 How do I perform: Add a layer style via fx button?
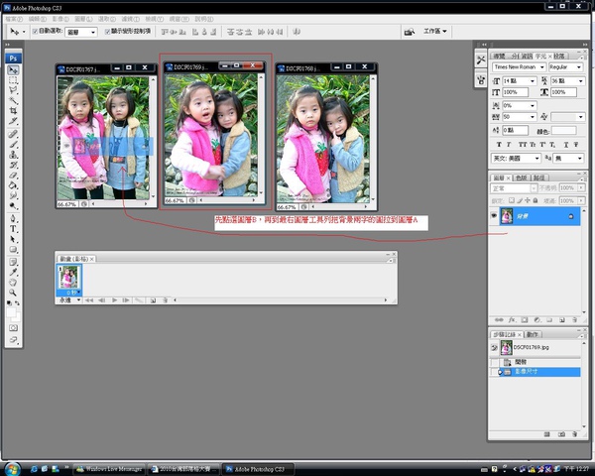click(x=512, y=320)
